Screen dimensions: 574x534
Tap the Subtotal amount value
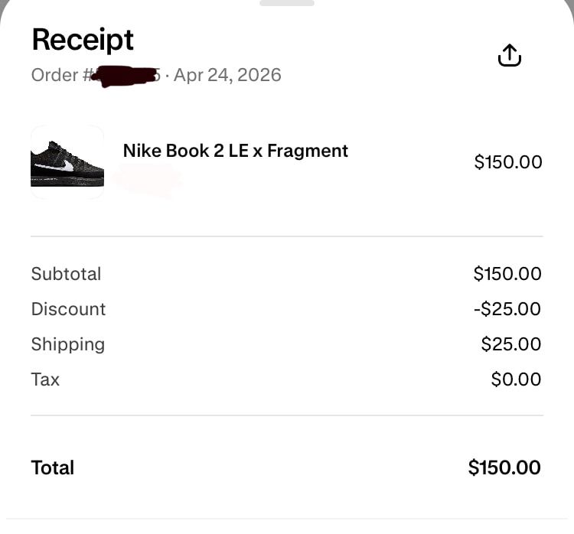507,274
